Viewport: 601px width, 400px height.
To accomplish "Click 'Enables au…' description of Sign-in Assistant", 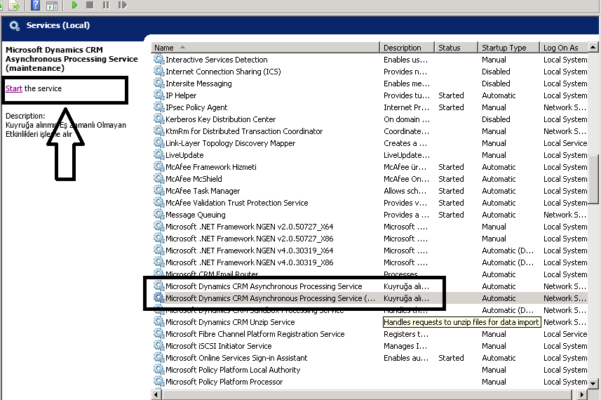I will coord(406,358).
